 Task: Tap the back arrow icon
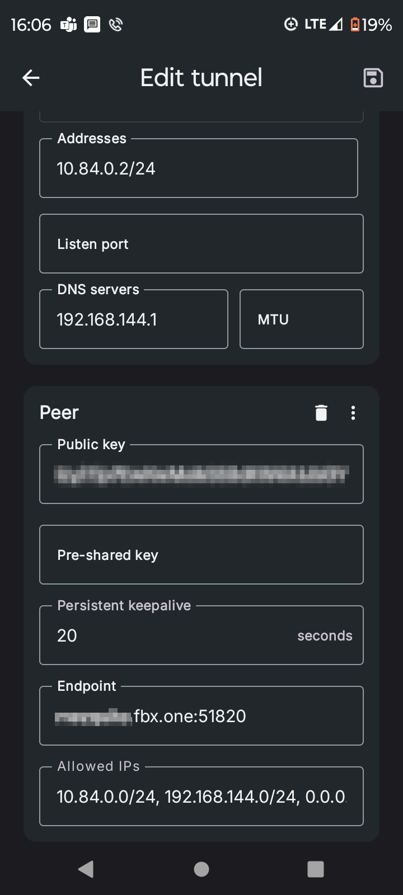point(31,78)
